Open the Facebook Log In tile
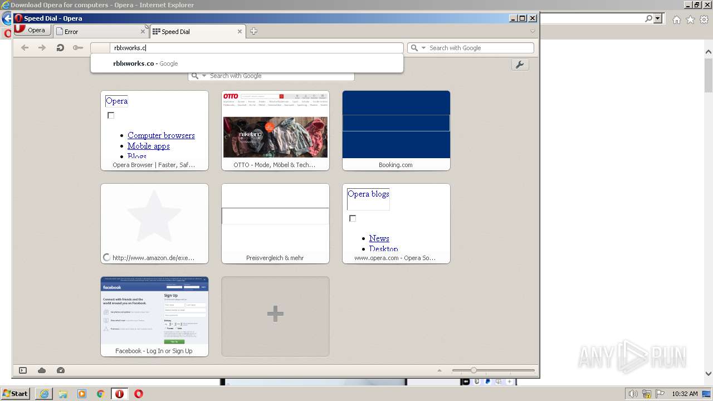The width and height of the screenshot is (713, 401). [154, 316]
